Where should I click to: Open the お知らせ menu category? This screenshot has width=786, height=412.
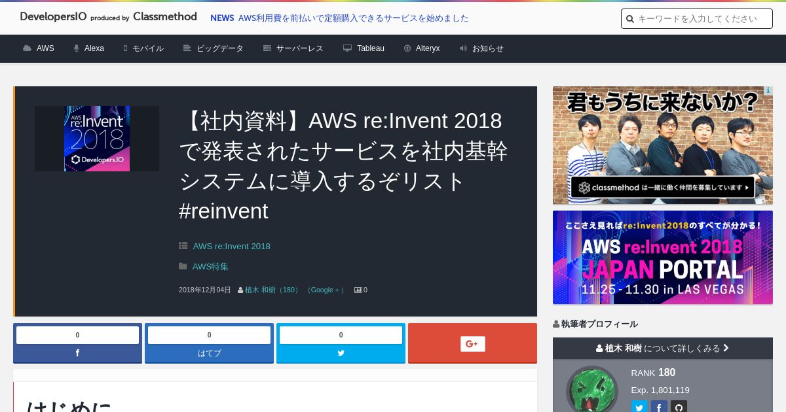481,48
